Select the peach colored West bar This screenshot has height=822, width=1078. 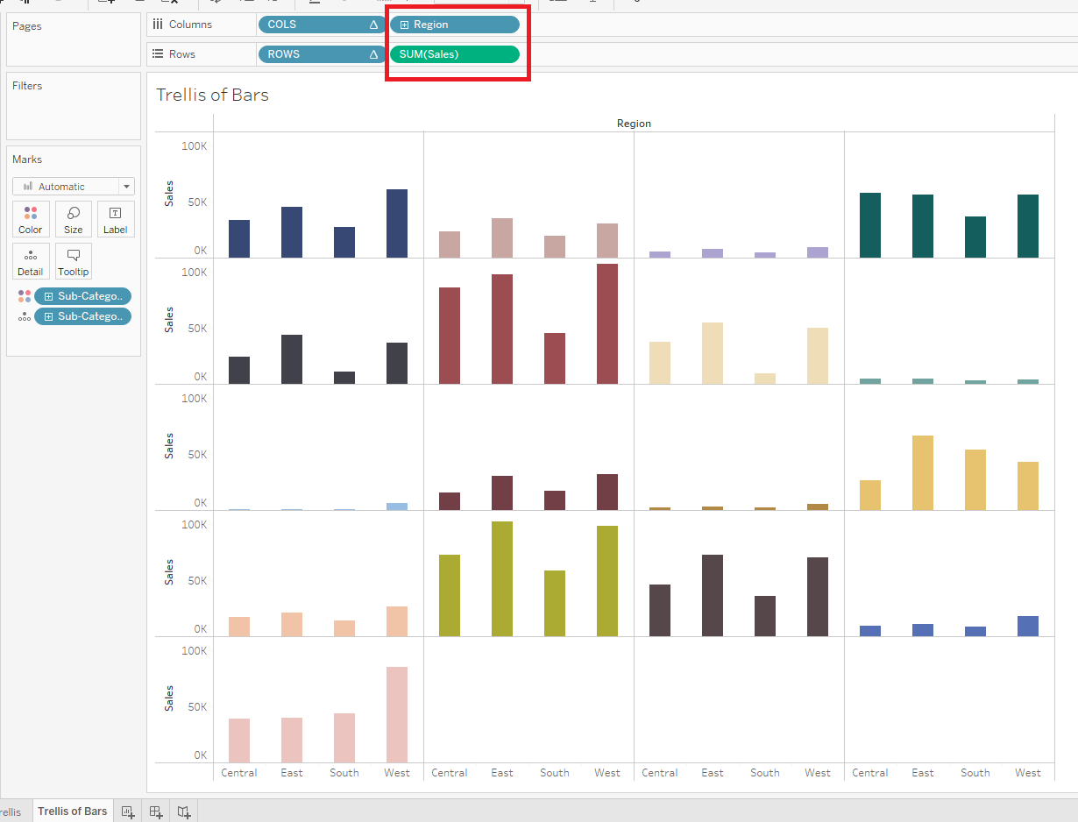(397, 621)
